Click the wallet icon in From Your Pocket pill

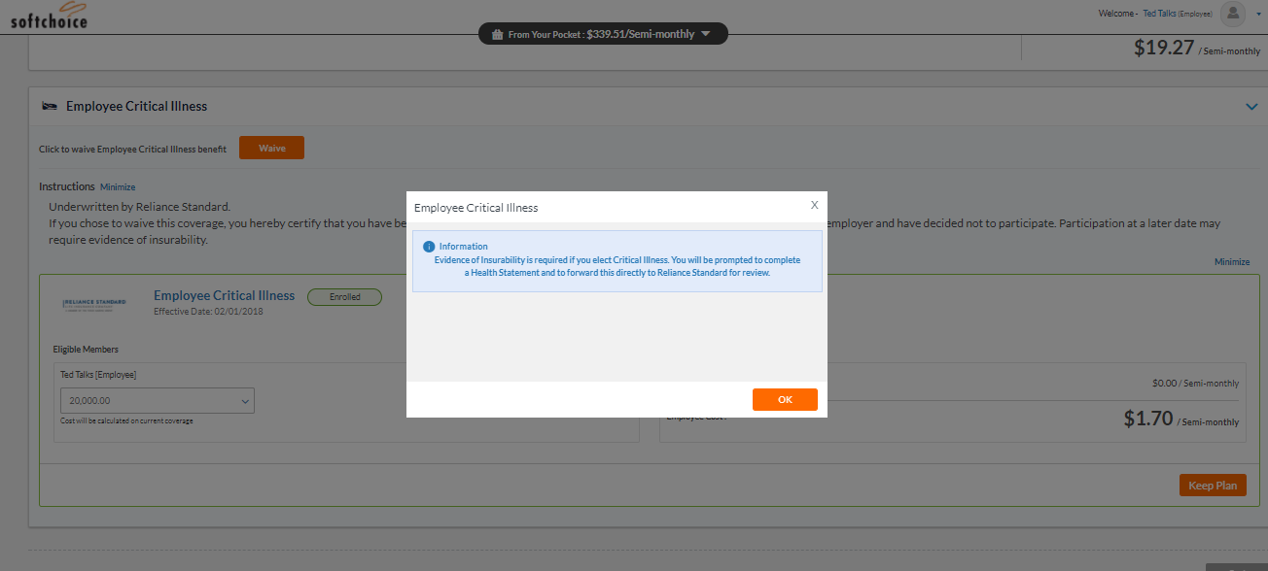point(497,34)
